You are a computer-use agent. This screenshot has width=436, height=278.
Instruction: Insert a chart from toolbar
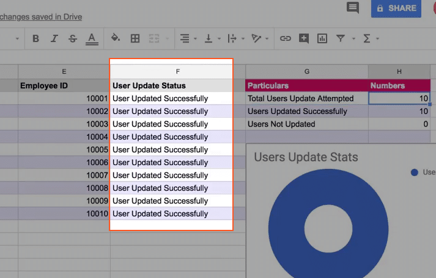pyautogui.click(x=322, y=38)
